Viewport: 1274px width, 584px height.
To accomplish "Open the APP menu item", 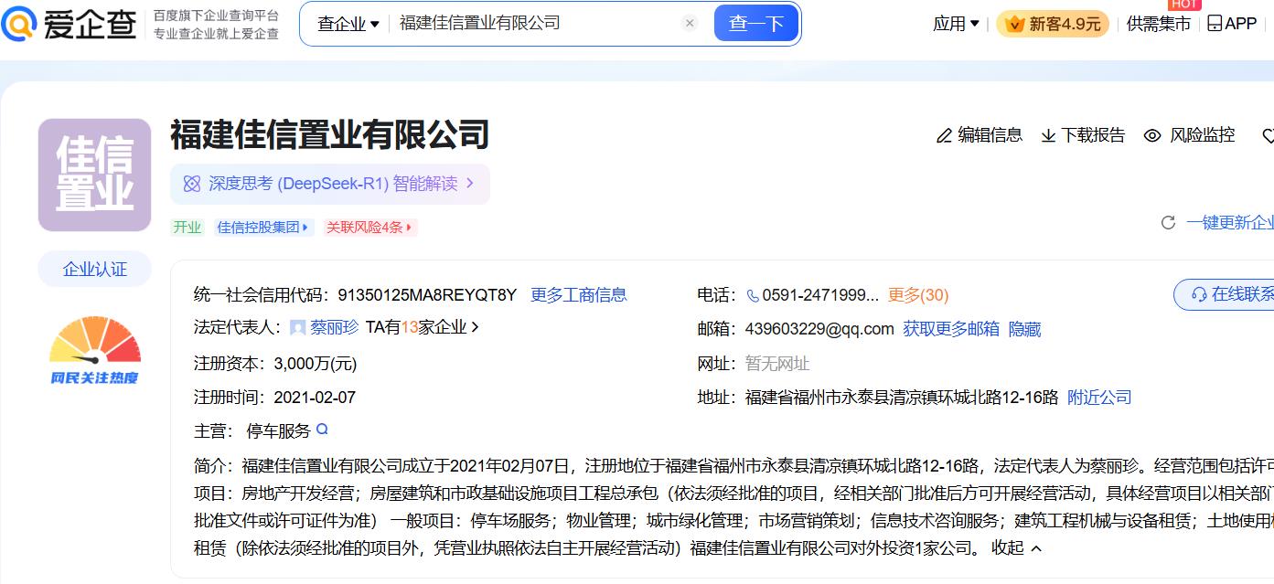I will click(x=1232, y=24).
